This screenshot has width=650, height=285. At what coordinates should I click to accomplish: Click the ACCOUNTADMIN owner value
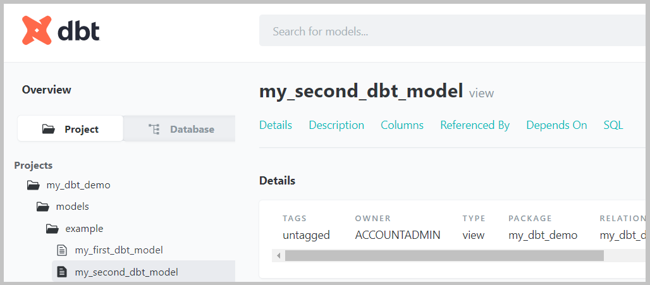(398, 235)
